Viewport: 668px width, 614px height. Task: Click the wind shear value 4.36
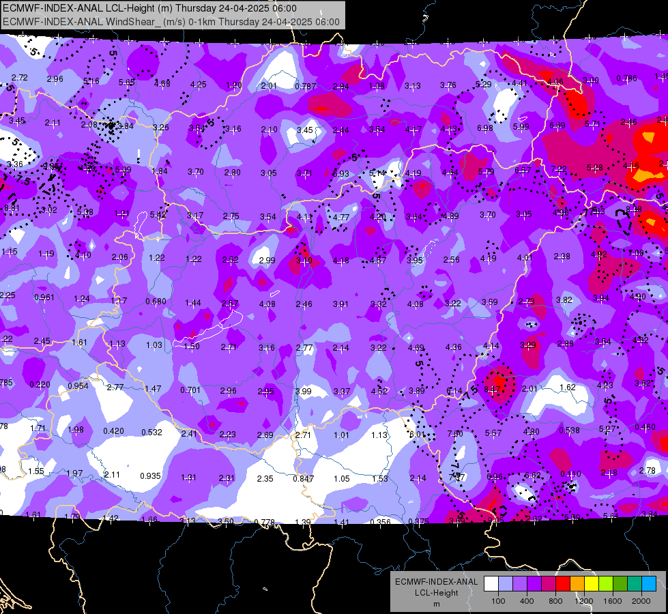coord(453,347)
